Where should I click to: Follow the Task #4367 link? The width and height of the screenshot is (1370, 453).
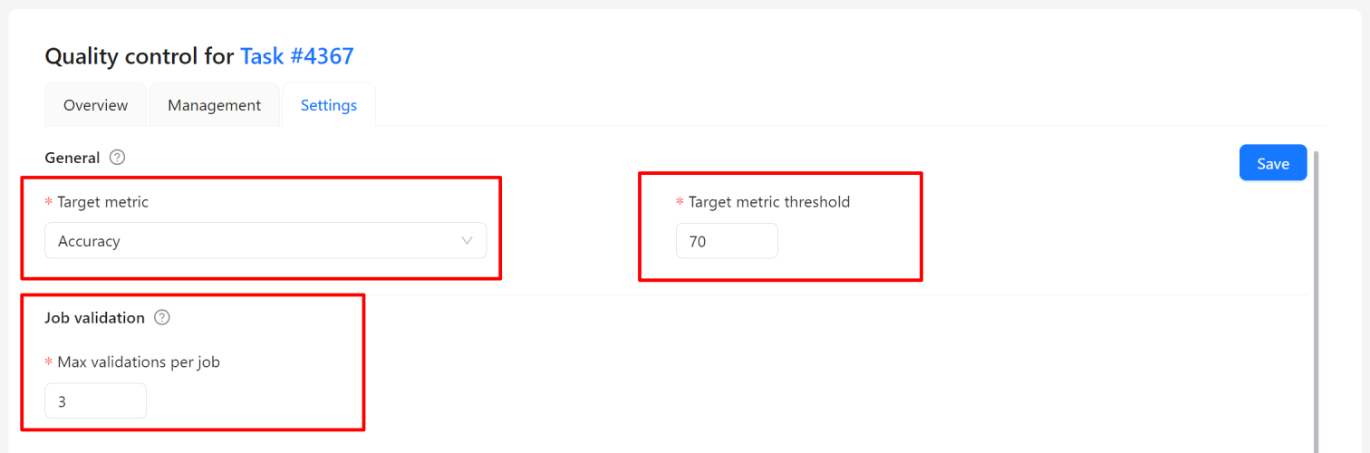(296, 57)
